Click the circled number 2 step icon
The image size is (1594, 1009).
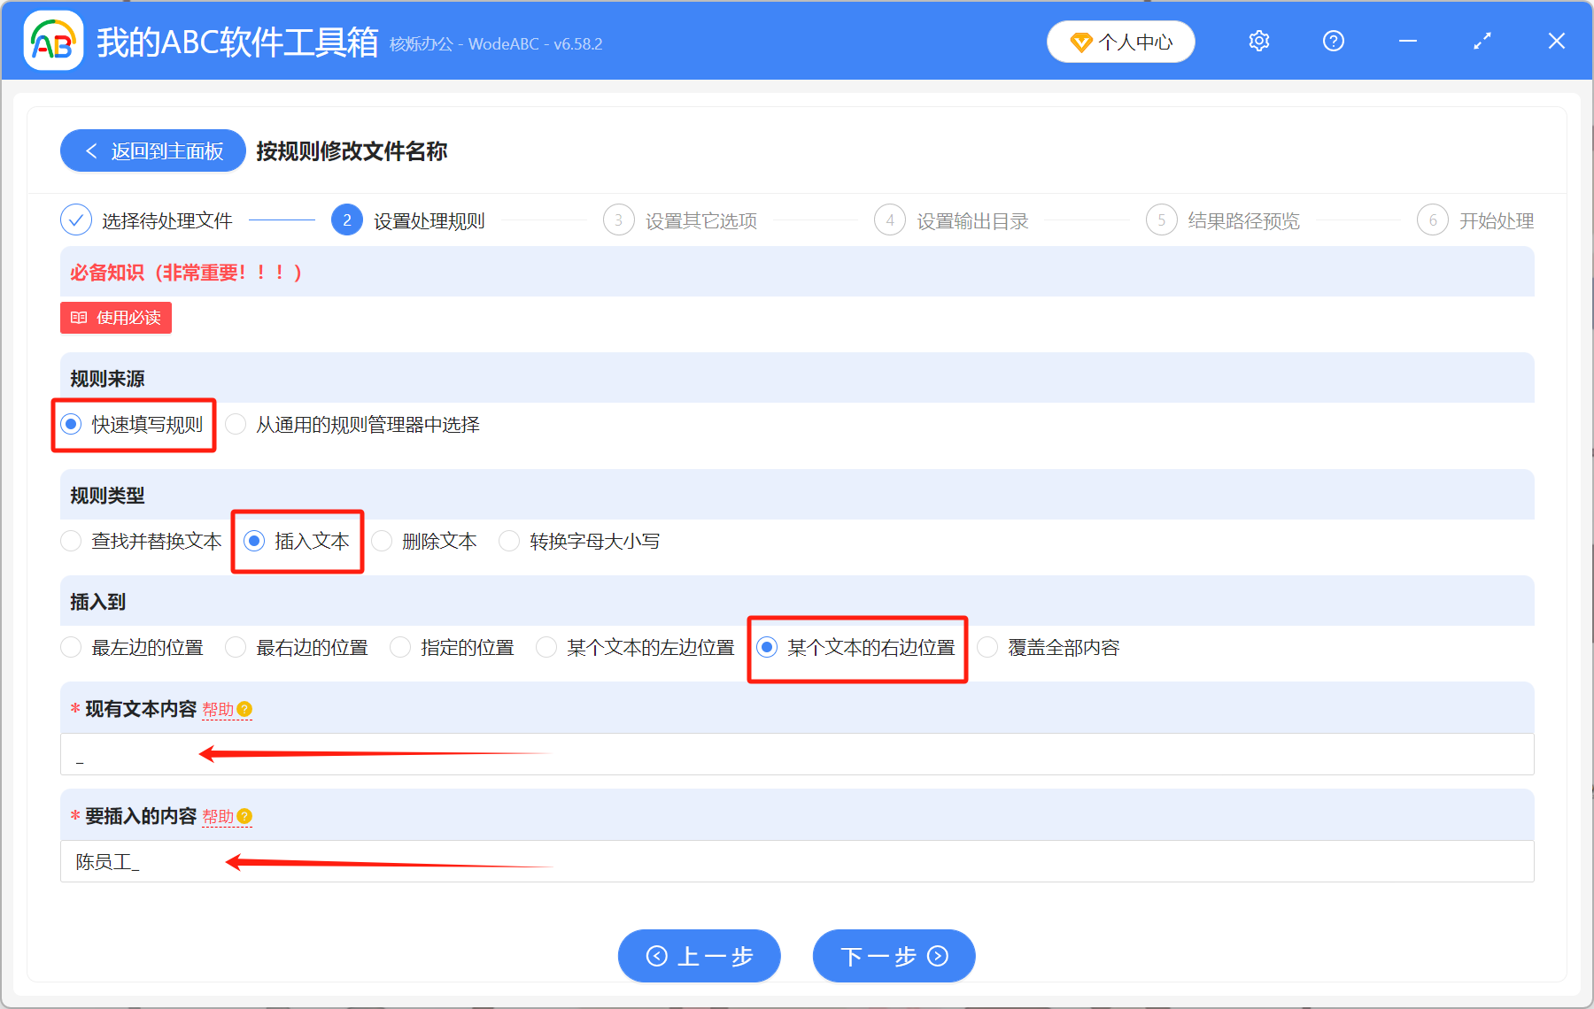pos(347,220)
